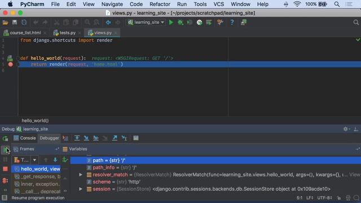Run with coverage icon in toolbar
The image size is (361, 203).
[190, 23]
